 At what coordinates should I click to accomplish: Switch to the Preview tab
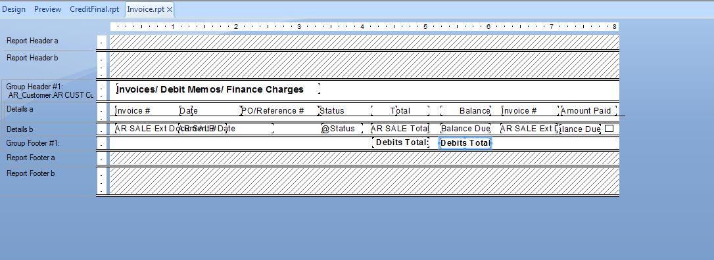click(47, 9)
